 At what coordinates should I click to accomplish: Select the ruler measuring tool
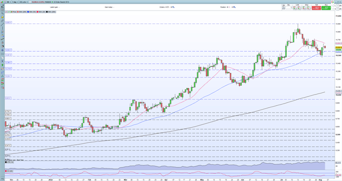3,21
